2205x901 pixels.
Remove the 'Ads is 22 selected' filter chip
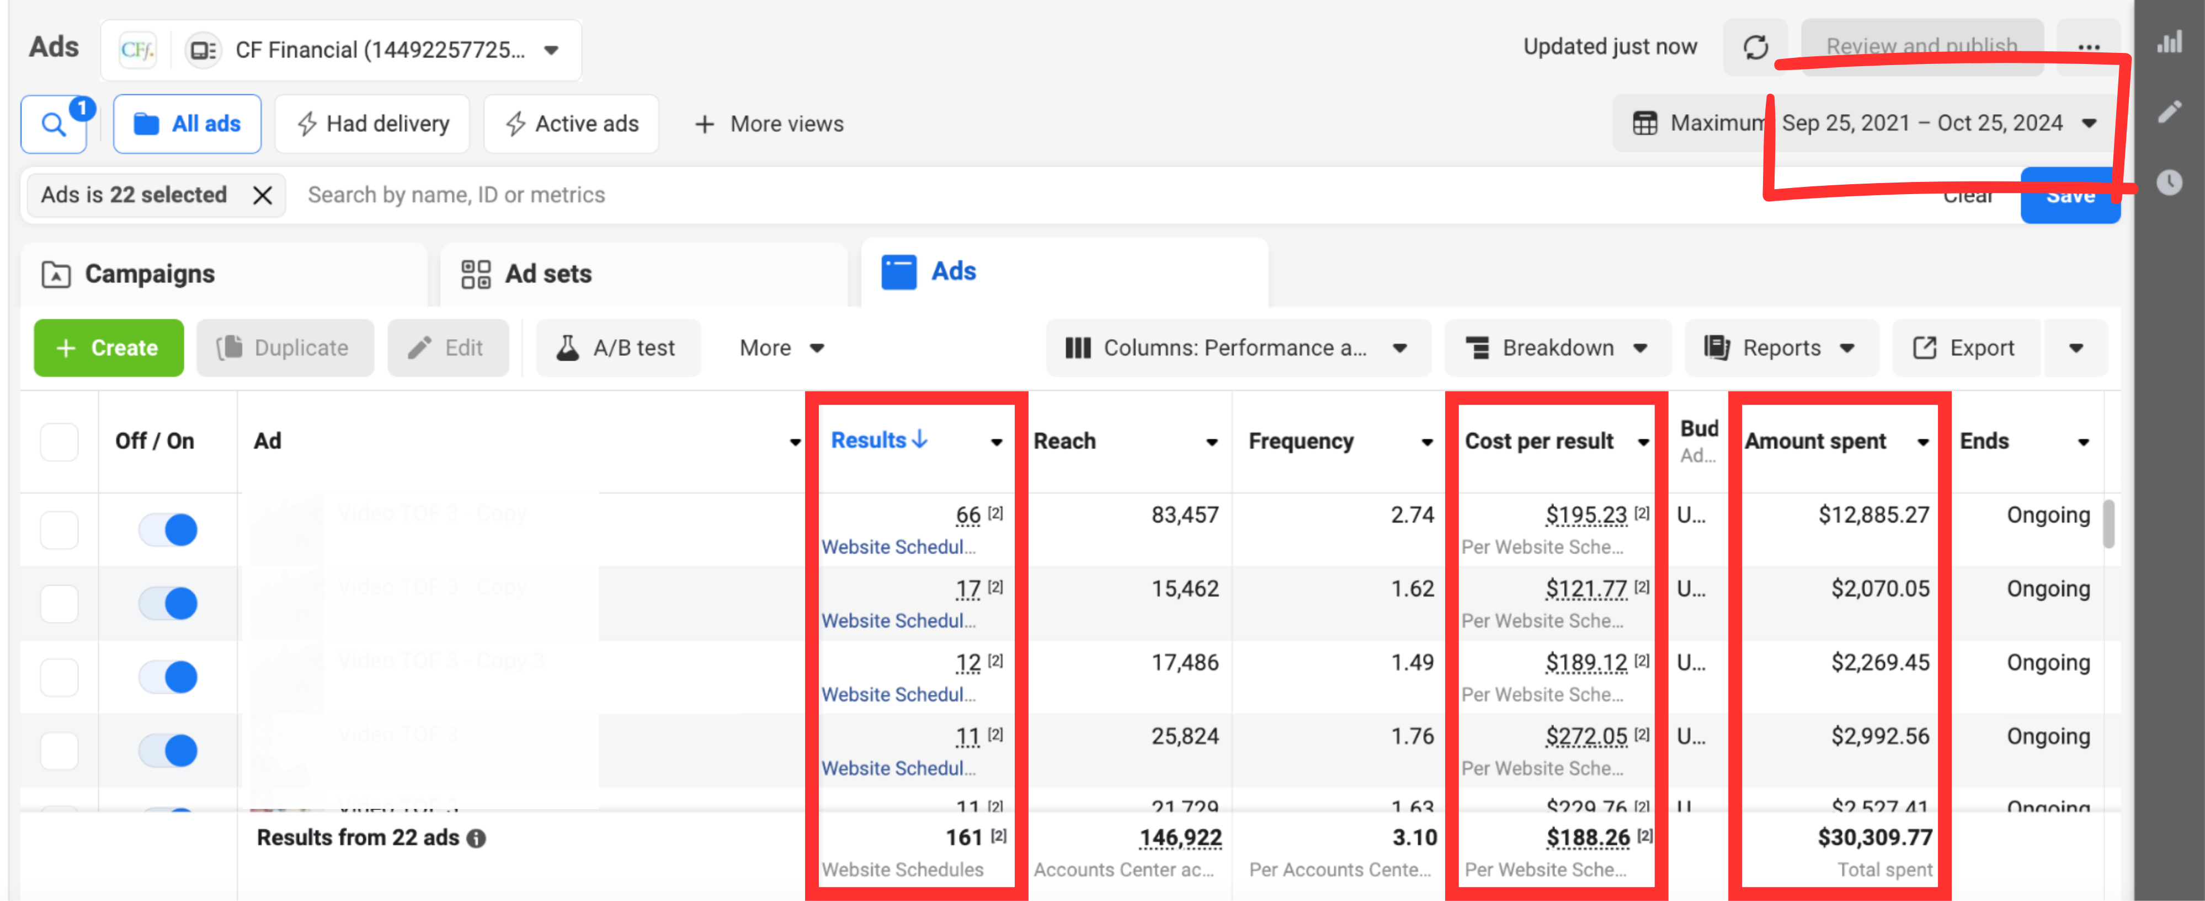tap(263, 195)
